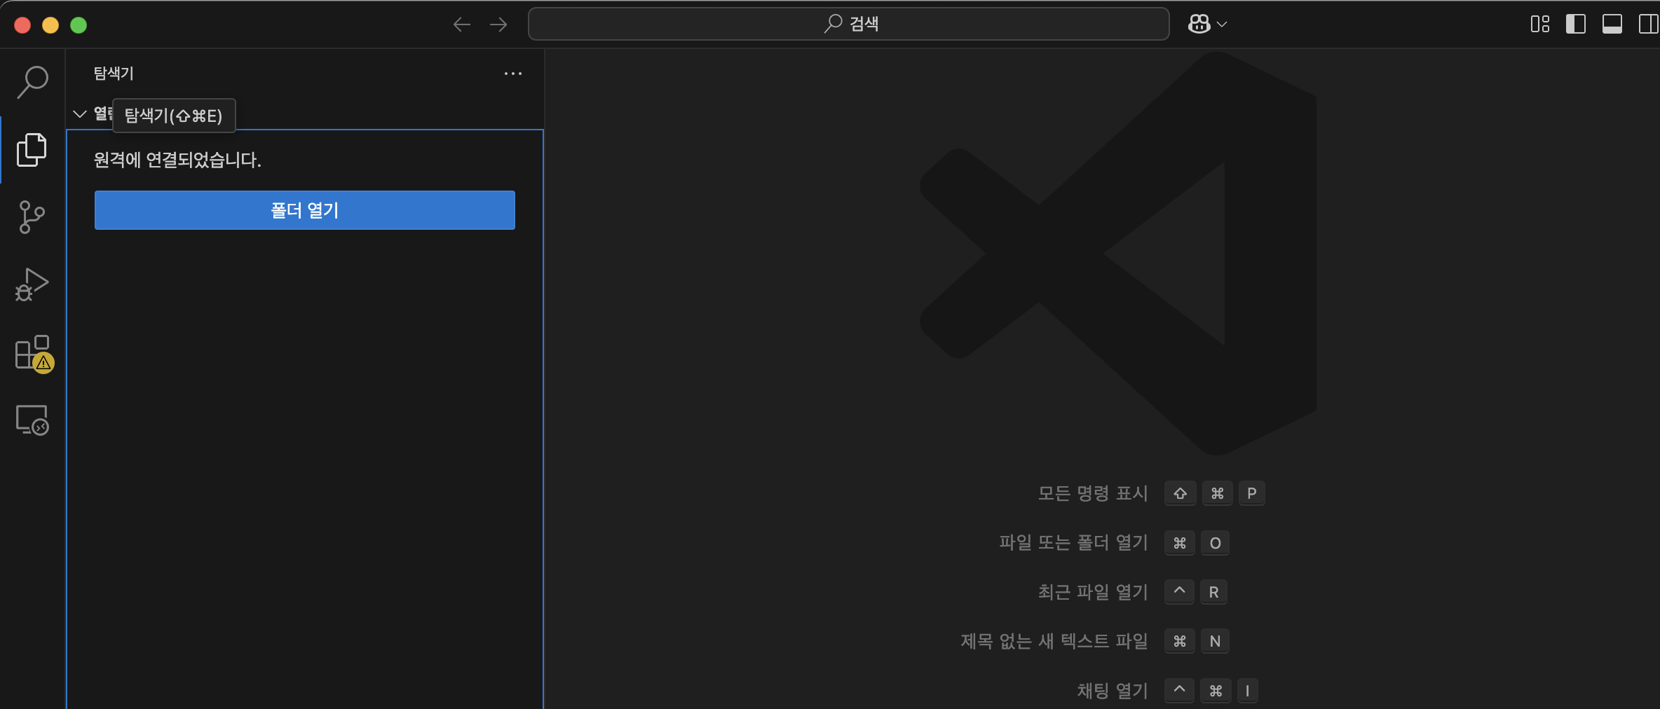Click the P keycap in shortcuts list
The width and height of the screenshot is (1660, 709).
(x=1251, y=493)
